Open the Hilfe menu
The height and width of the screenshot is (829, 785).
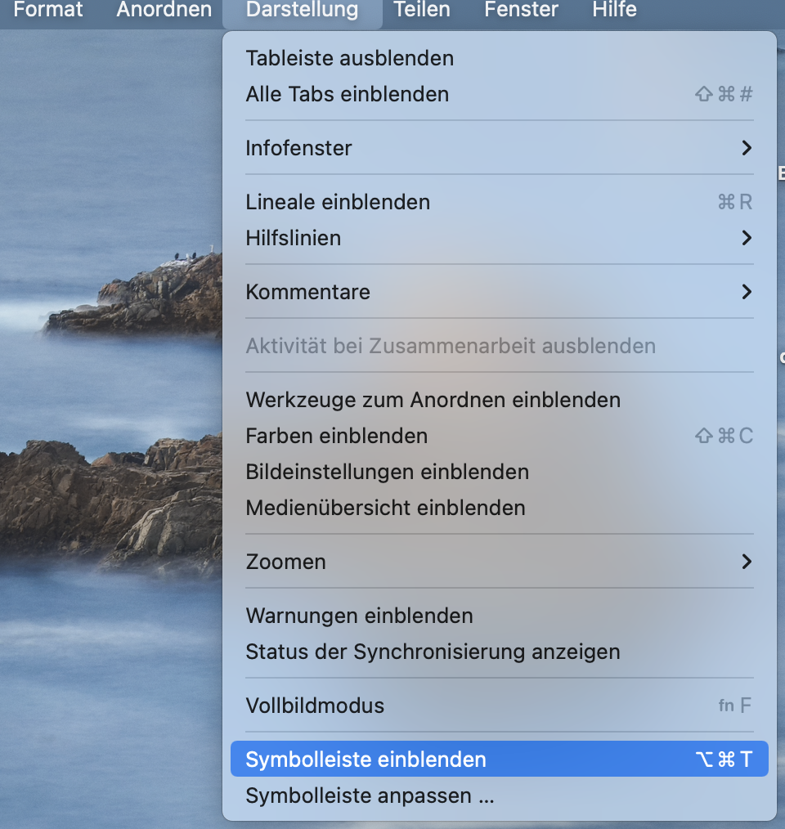click(x=614, y=10)
